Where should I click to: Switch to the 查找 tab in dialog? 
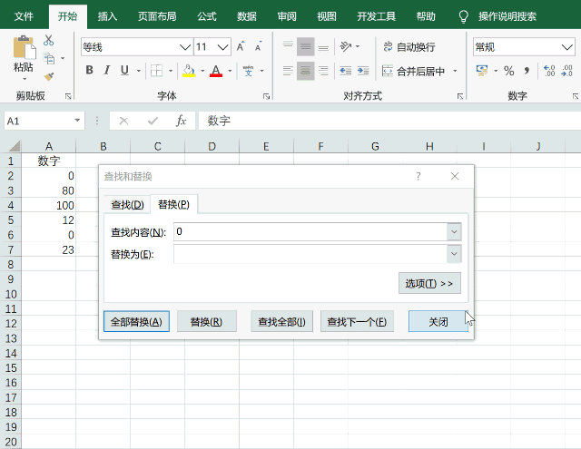(x=127, y=205)
